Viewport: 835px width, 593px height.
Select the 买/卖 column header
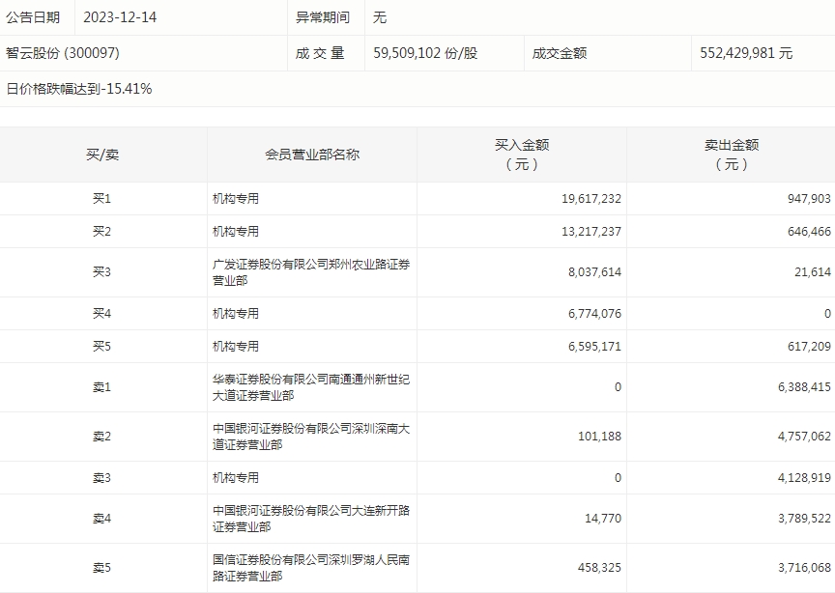pos(102,155)
